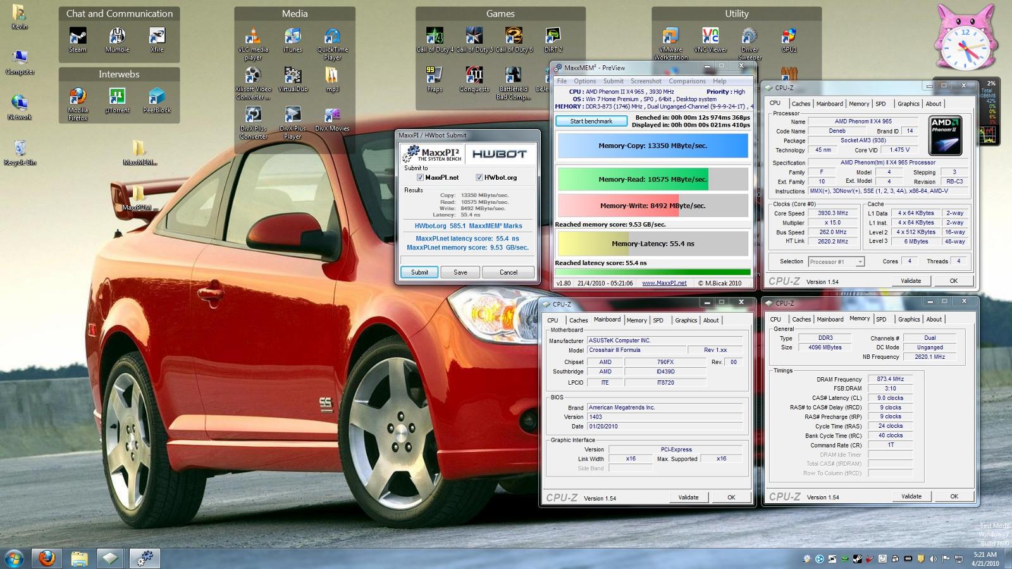Launch Mumble from Chat and Communication
The width and height of the screenshot is (1012, 569).
click(x=117, y=40)
